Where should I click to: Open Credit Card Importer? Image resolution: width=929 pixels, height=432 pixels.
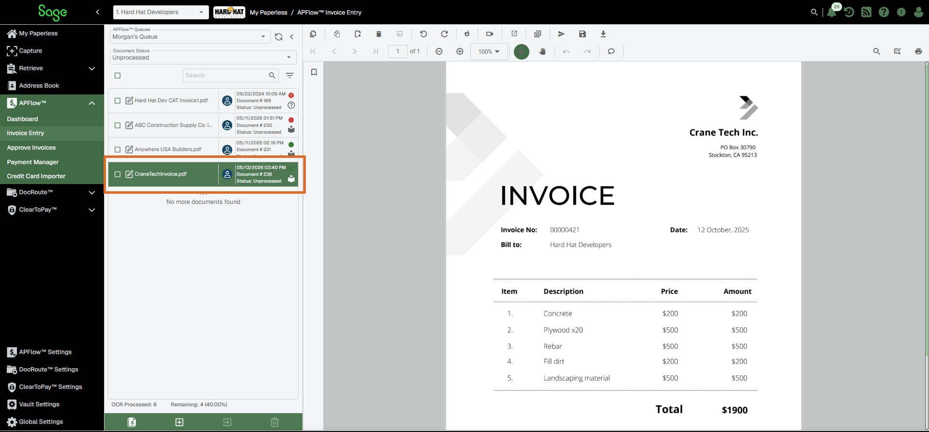36,176
